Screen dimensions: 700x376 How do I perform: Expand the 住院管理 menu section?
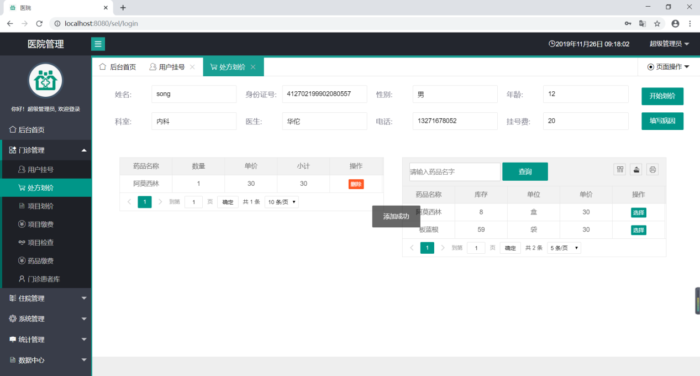45,298
